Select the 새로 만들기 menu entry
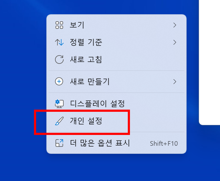The width and height of the screenshot is (220, 181). [116, 82]
